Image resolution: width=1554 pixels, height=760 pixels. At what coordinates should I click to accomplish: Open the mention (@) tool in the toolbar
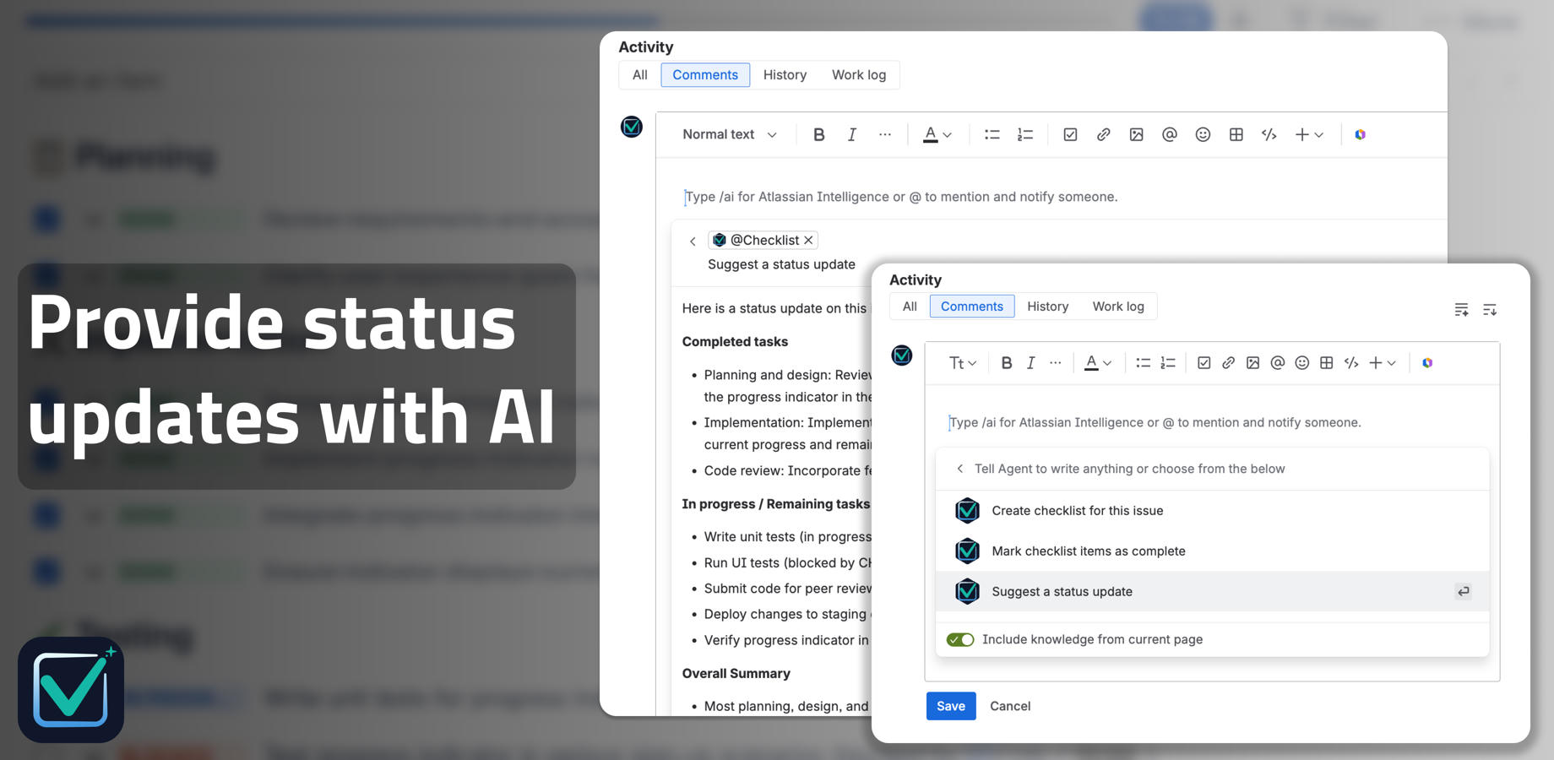coord(1277,362)
